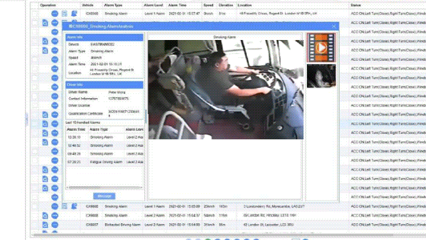Viewport: 426px width, 240px height.
Task: Select the dark snapshot thumbnail below the video icon
Action: click(321, 76)
